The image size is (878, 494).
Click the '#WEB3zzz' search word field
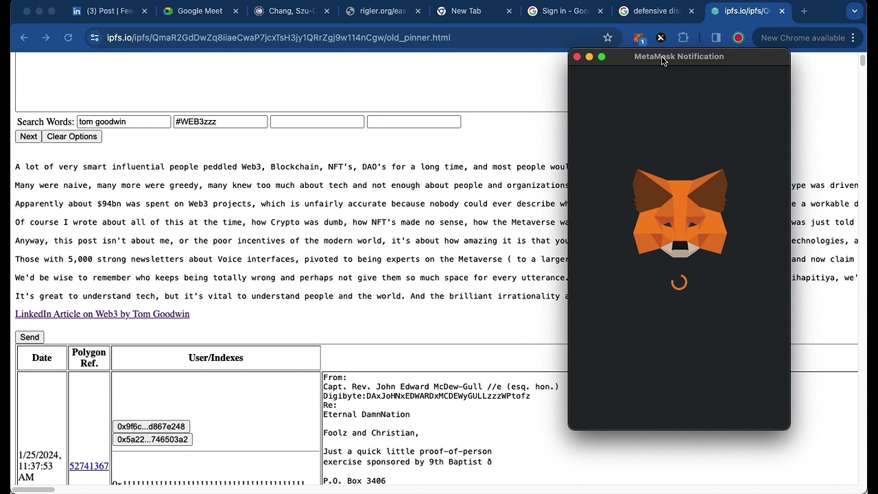click(x=220, y=121)
